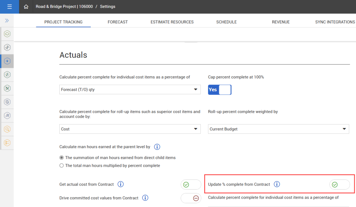Toggle Update % complete from Contract switch
This screenshot has height=207, width=356.
339,185
